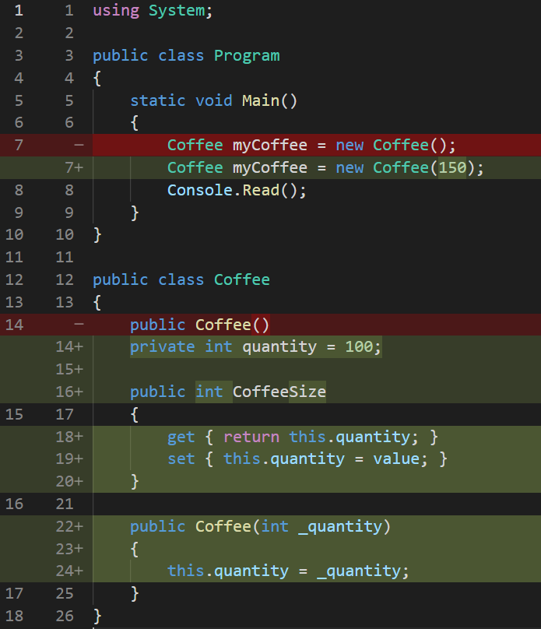Click the minus marker of deleted line 14
The height and width of the screenshot is (629, 541).
point(79,325)
